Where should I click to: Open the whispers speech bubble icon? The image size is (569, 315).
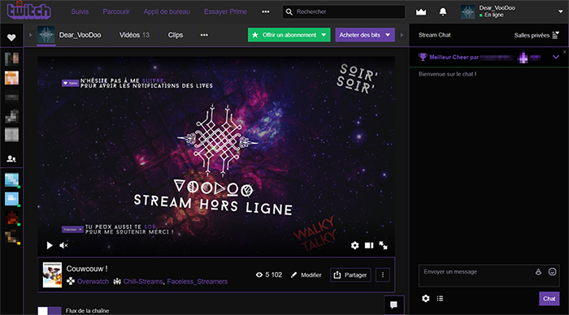(x=393, y=304)
